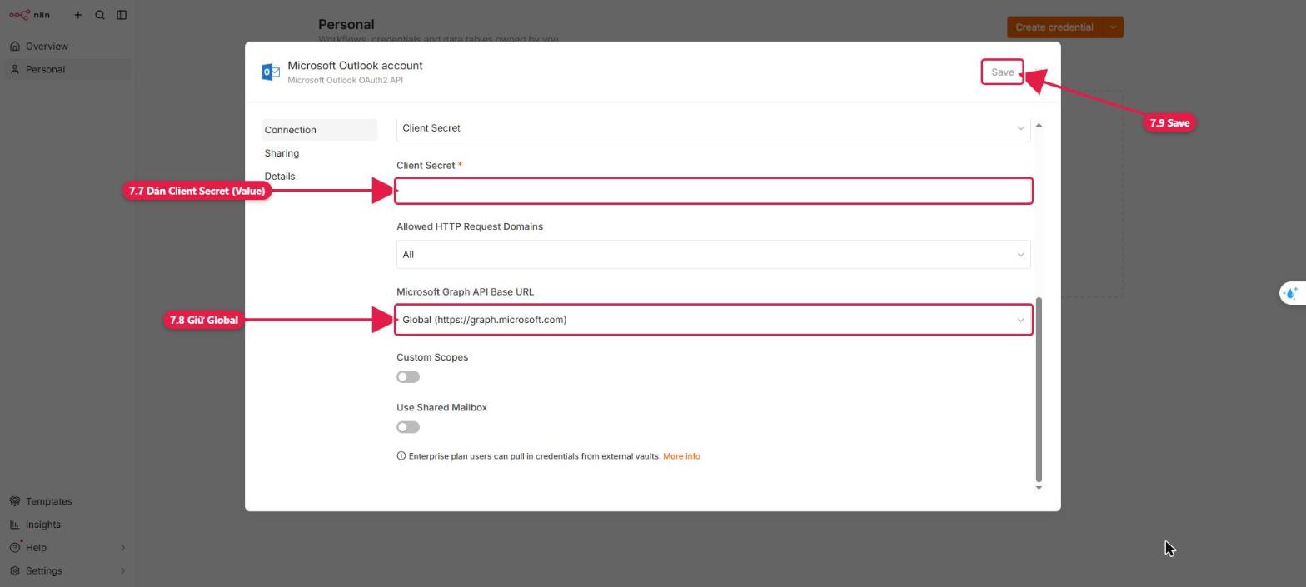Screen dimensions: 1306x587
Task: Click the n8n logo in the sidebar
Action: (x=29, y=15)
